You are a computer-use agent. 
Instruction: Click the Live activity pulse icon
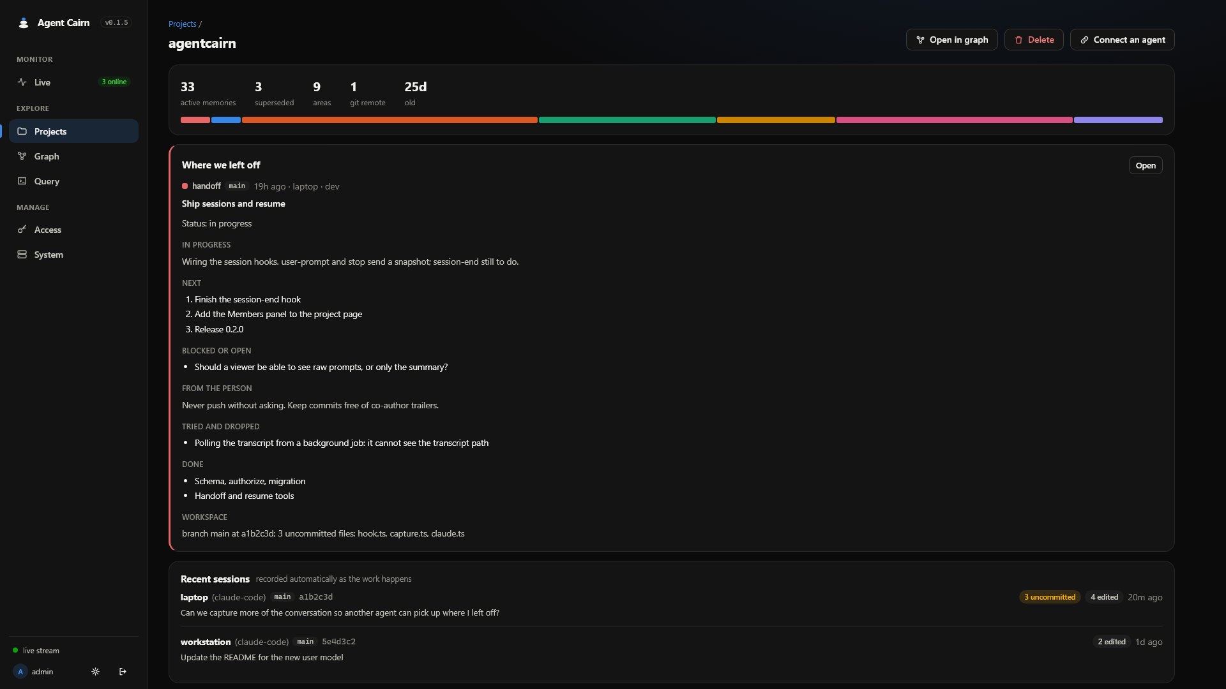click(x=22, y=82)
